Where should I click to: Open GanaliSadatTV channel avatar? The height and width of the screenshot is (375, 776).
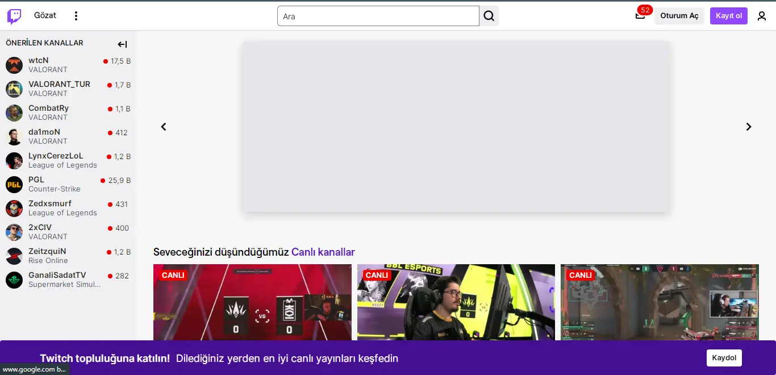tap(14, 280)
